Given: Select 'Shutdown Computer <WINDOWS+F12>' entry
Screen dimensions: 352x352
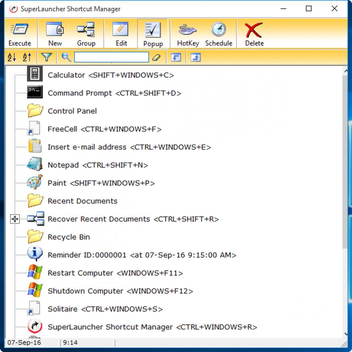Looking at the screenshot, I should 120,291.
